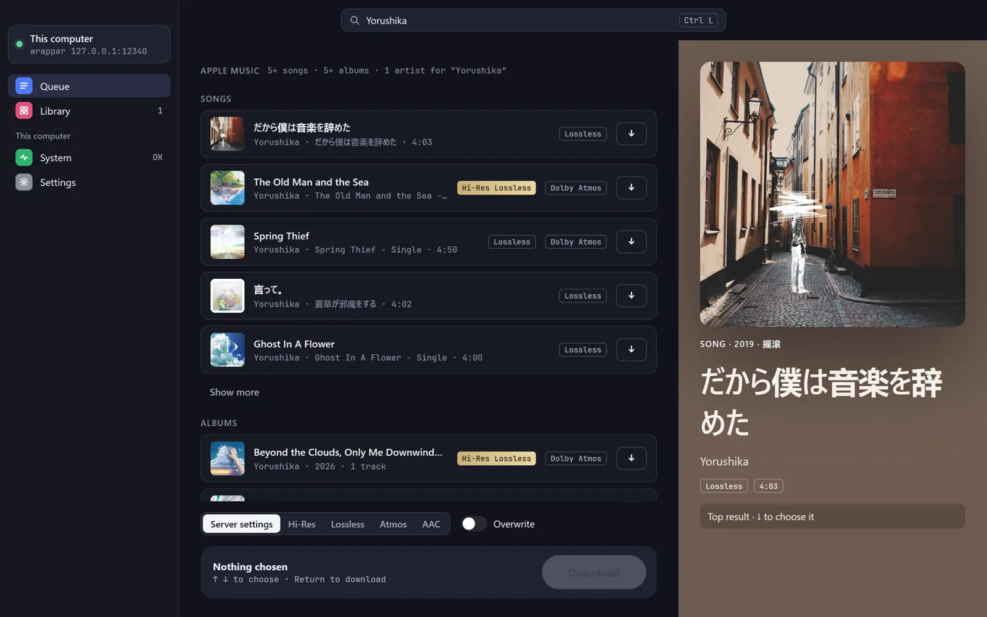Click Hi-Res Lossless badge on Beyond the Clouds
The width and height of the screenshot is (987, 617).
point(497,458)
